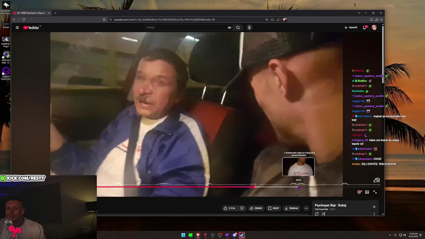This screenshot has width=425, height=239.
Task: Open the Thunderstore Mod Manager desktop icon
Action: (x=6, y=8)
